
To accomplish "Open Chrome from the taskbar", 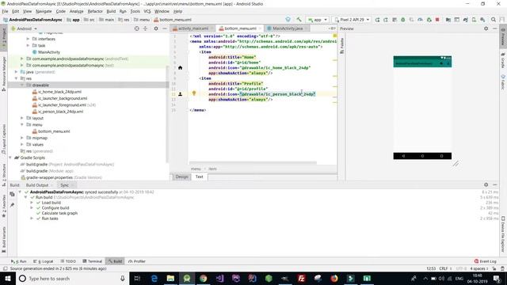I will 203,278.
